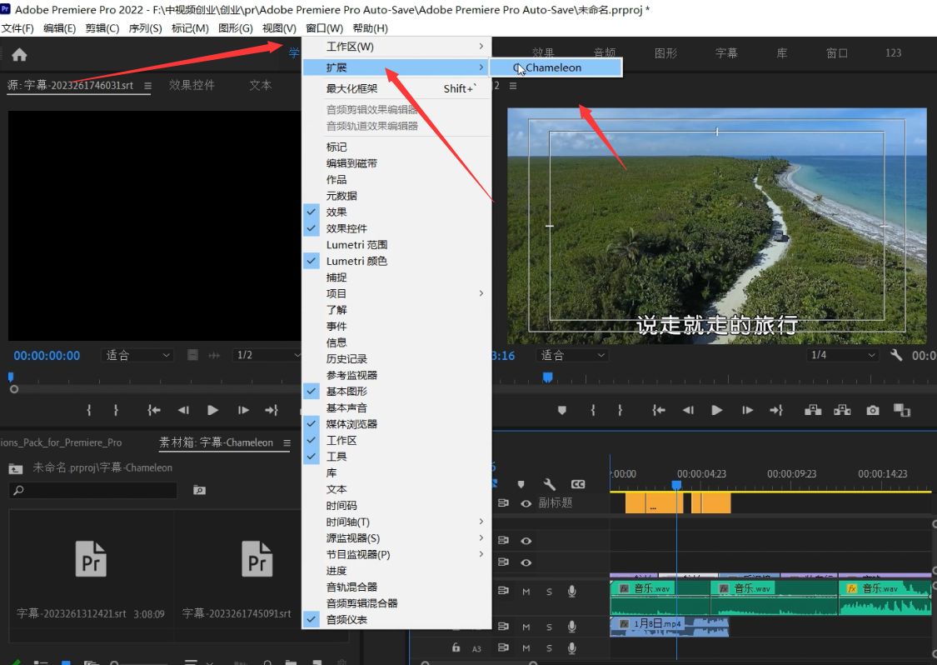Click the wrench timeline settings icon
The height and width of the screenshot is (665, 937).
point(550,484)
